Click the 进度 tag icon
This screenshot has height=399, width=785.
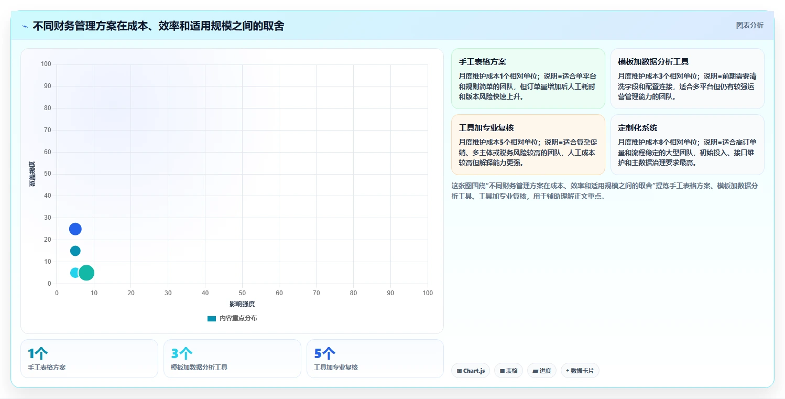click(x=535, y=371)
